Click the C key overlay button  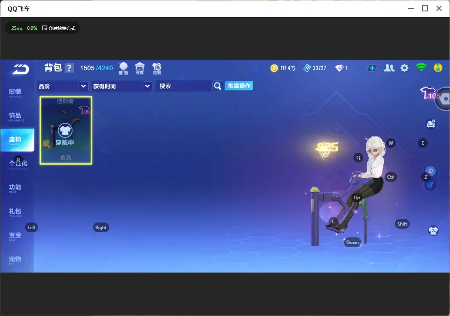pos(333,222)
